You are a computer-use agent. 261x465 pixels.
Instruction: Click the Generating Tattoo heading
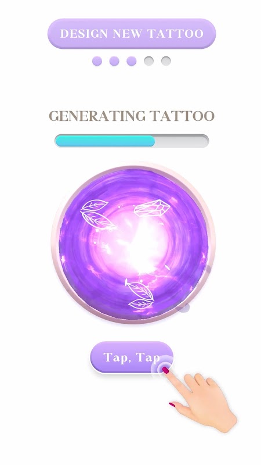[x=132, y=116]
